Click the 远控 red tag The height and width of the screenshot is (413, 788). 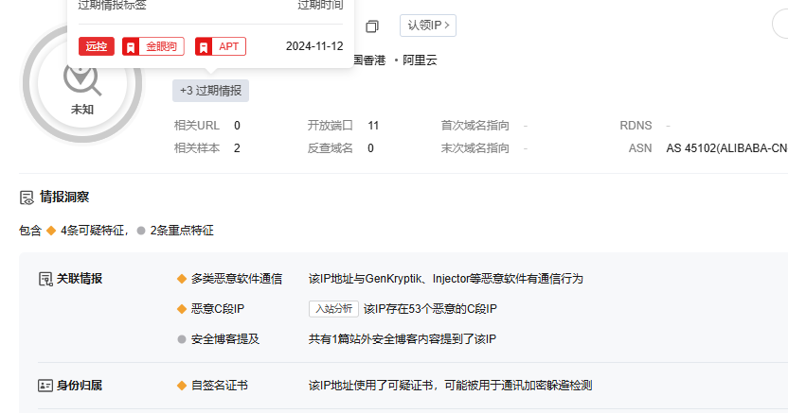point(97,46)
